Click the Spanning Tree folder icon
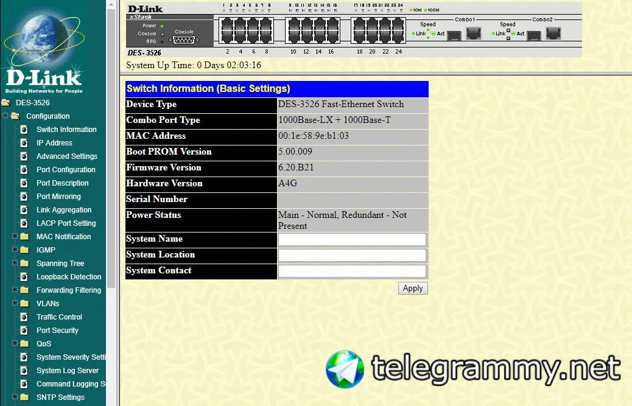Image resolution: width=632 pixels, height=406 pixels. (24, 264)
